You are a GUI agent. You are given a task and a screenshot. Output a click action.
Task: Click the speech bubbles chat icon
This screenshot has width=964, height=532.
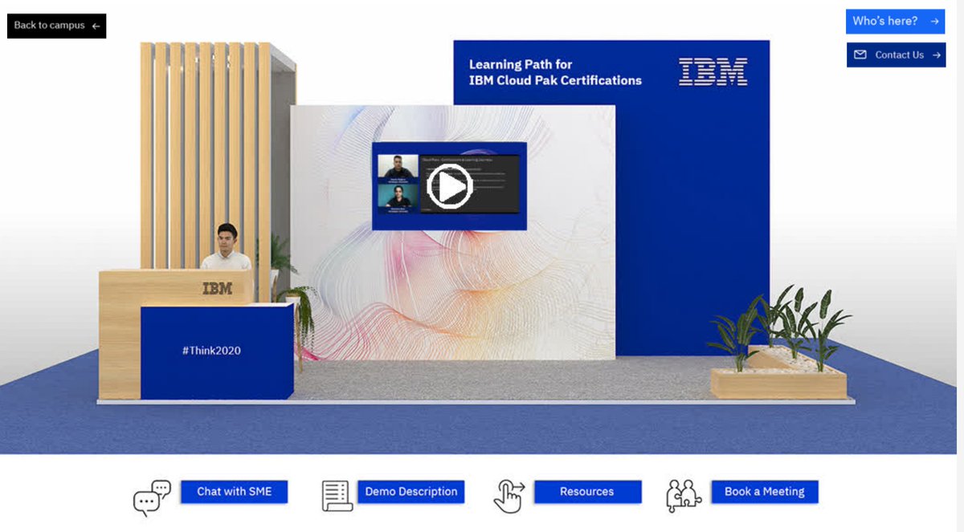tap(152, 497)
